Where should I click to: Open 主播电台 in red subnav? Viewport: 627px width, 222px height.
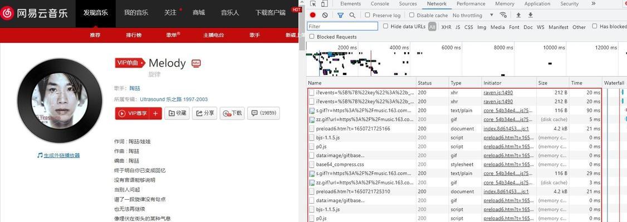pos(213,35)
